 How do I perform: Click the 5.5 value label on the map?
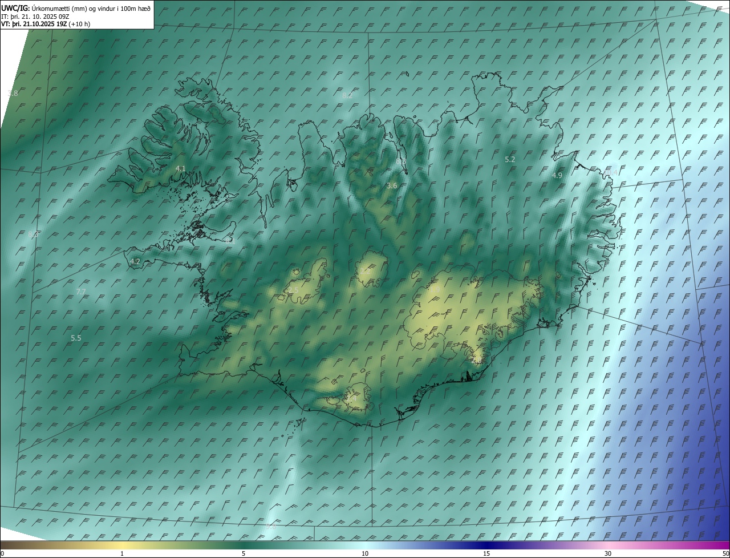pyautogui.click(x=76, y=338)
